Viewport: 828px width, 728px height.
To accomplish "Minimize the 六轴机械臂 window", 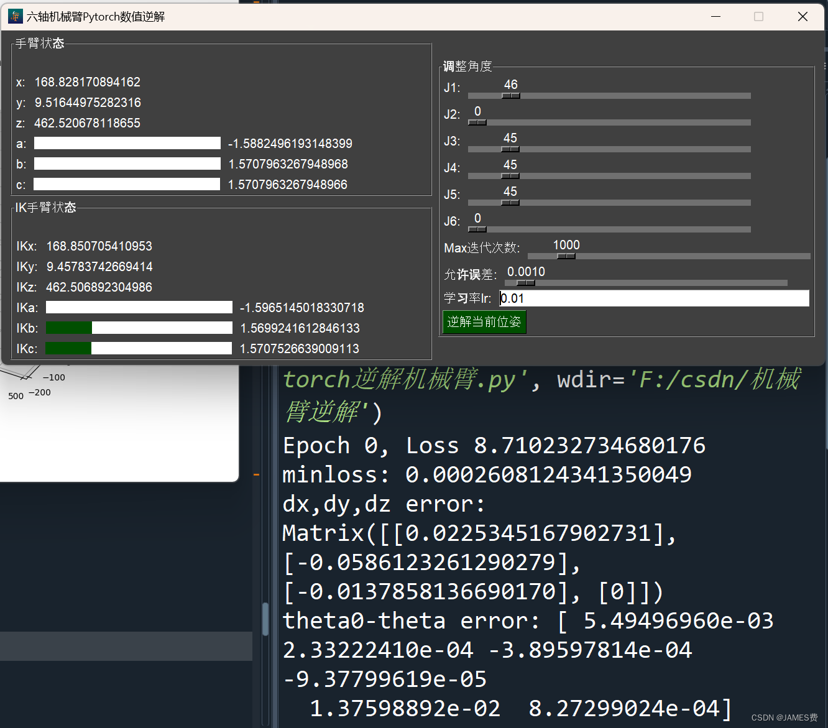I will click(716, 17).
